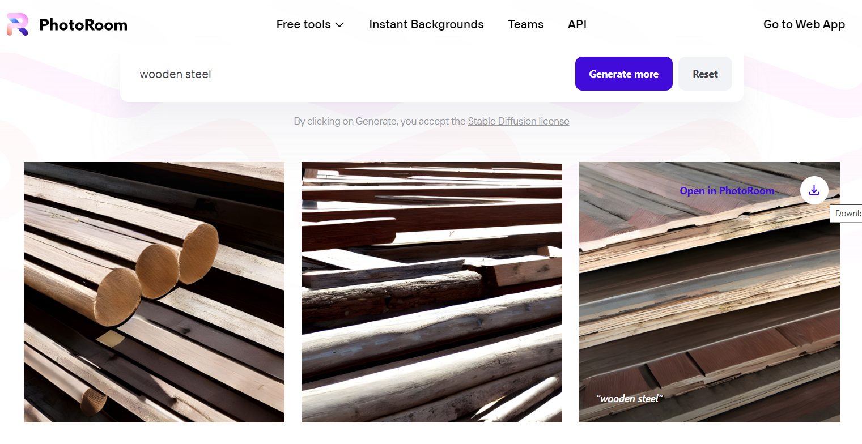Image resolution: width=862 pixels, height=444 pixels.
Task: Open the Stable Diffusion license link
Action: click(x=518, y=121)
